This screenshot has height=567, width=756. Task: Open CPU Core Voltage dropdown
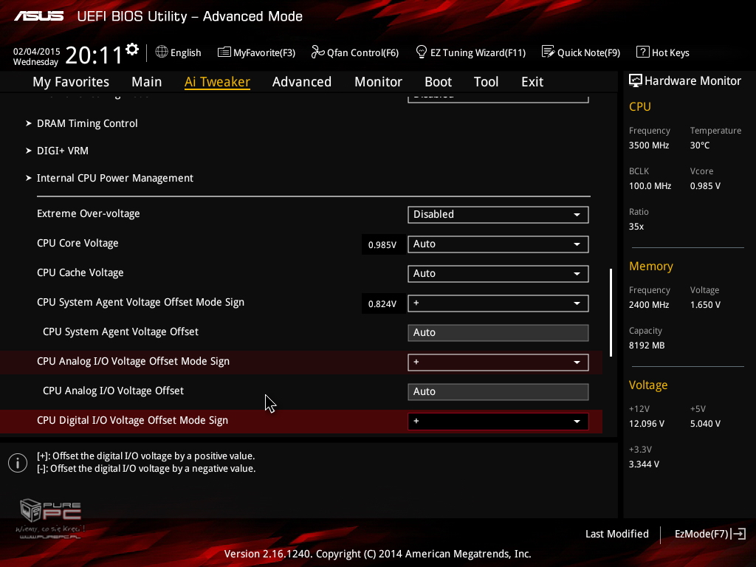[498, 244]
